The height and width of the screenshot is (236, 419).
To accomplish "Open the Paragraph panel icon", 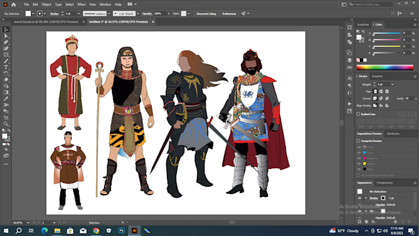I will click(349, 86).
